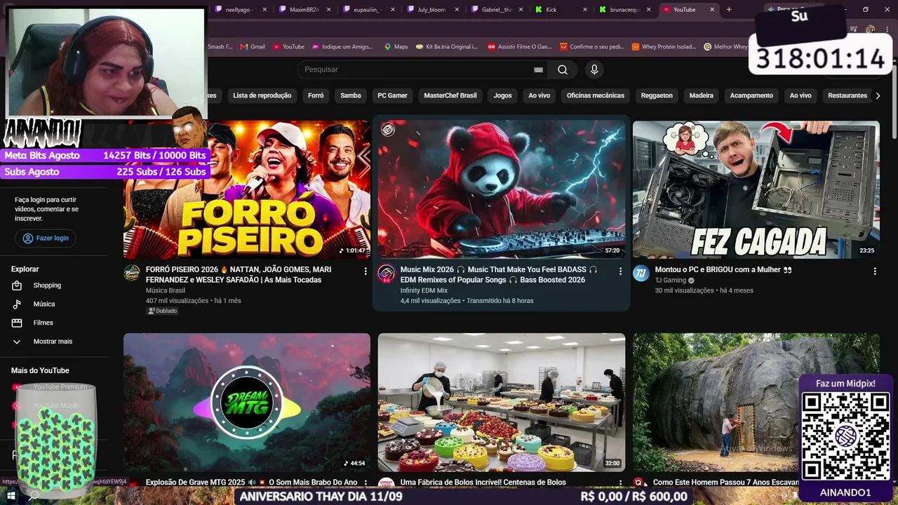Open the TJ Gaming channel name link
Screen dimensions: 898x505
671,280
